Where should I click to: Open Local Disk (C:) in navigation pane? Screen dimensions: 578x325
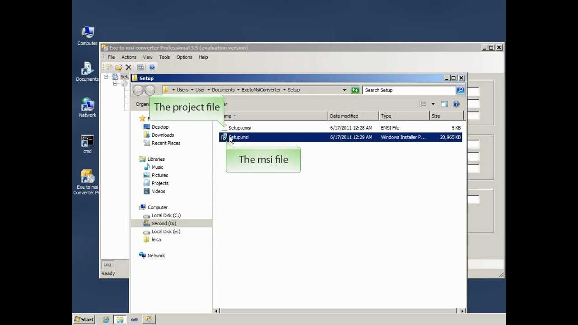coord(166,215)
